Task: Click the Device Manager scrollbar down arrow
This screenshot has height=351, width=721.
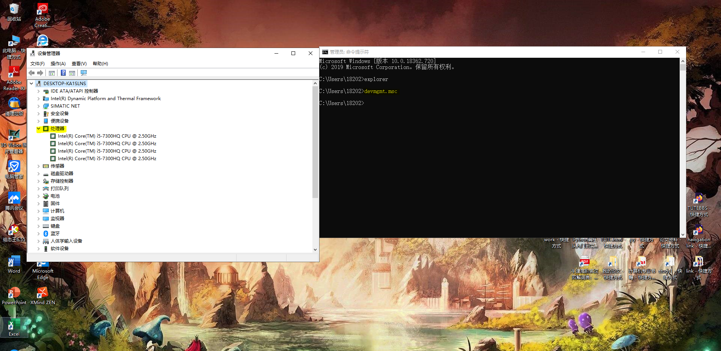Action: point(315,249)
